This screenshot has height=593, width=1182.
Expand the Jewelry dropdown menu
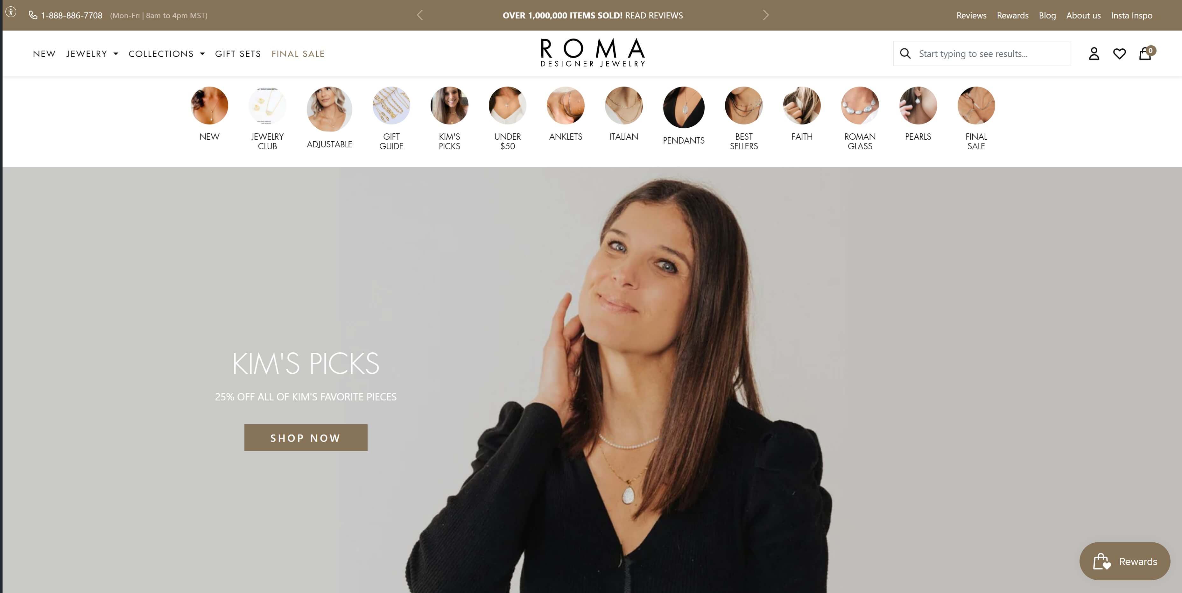pyautogui.click(x=92, y=54)
